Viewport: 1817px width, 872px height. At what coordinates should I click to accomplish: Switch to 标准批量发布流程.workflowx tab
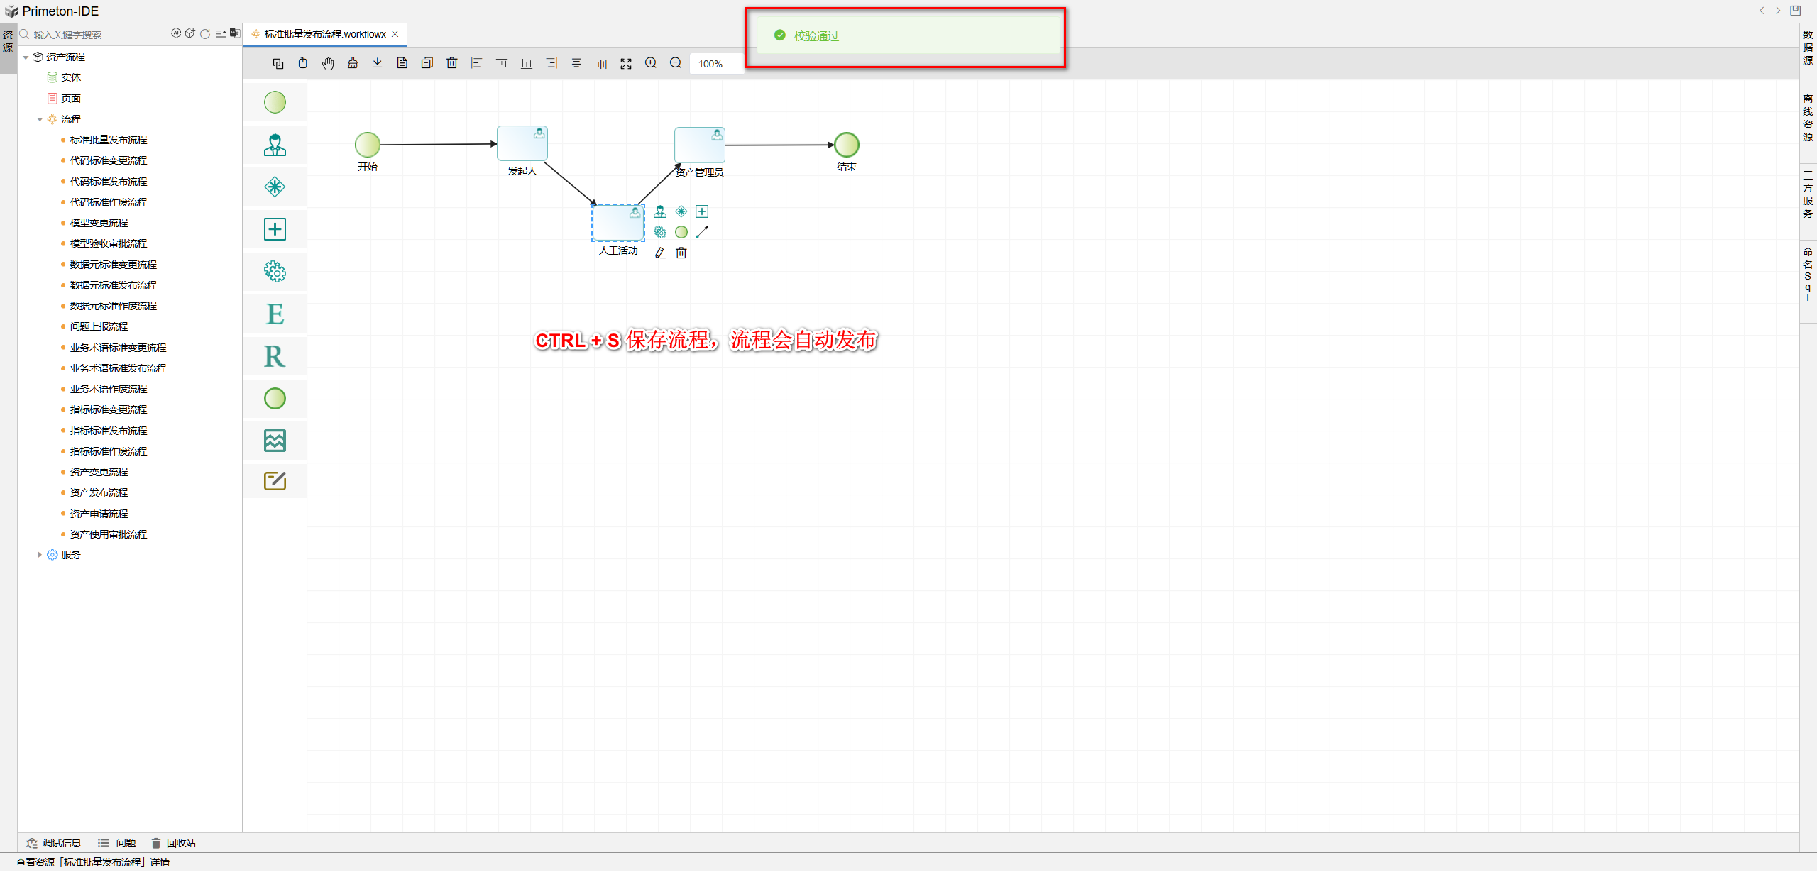pos(325,34)
